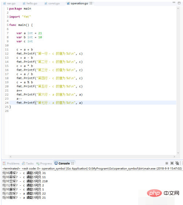The height and width of the screenshot is (205, 183).
Task: Minimize the editor area
Action: (x=174, y=3)
